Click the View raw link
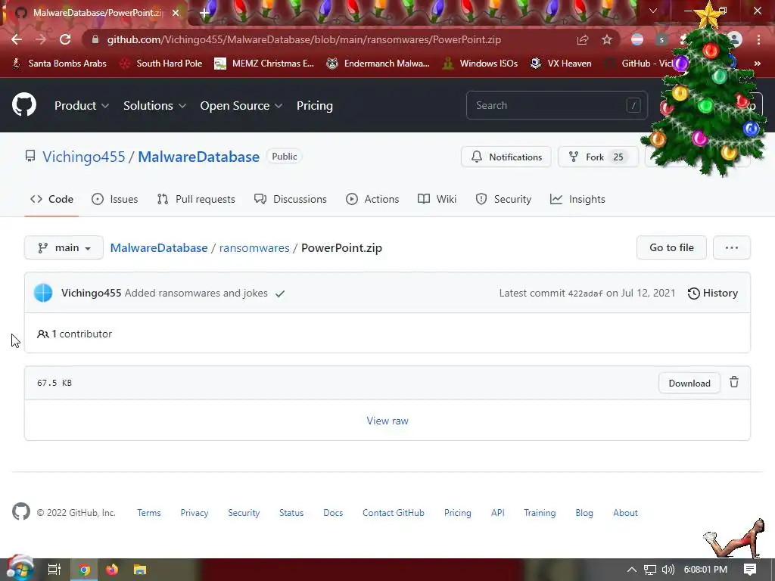The width and height of the screenshot is (775, 581). [x=387, y=421]
